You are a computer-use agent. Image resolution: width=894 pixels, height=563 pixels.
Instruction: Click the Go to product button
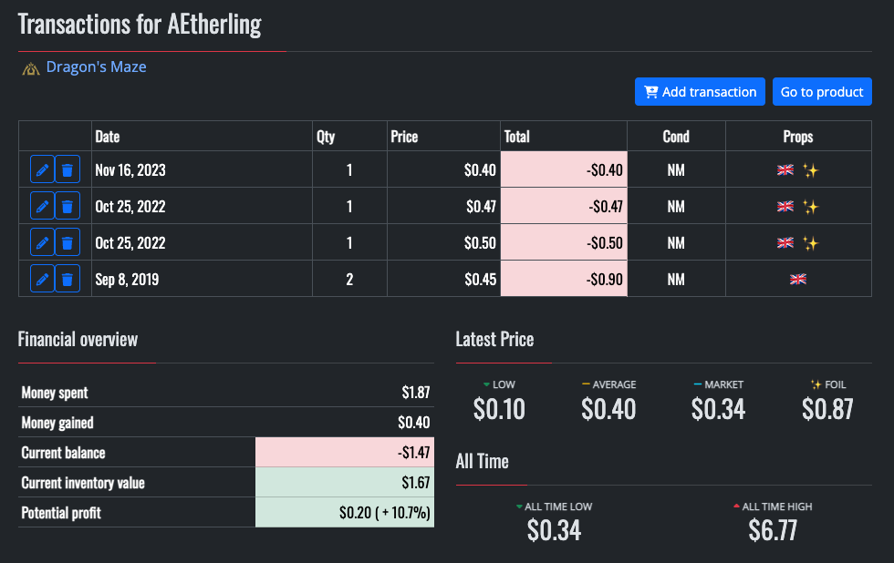click(x=822, y=91)
